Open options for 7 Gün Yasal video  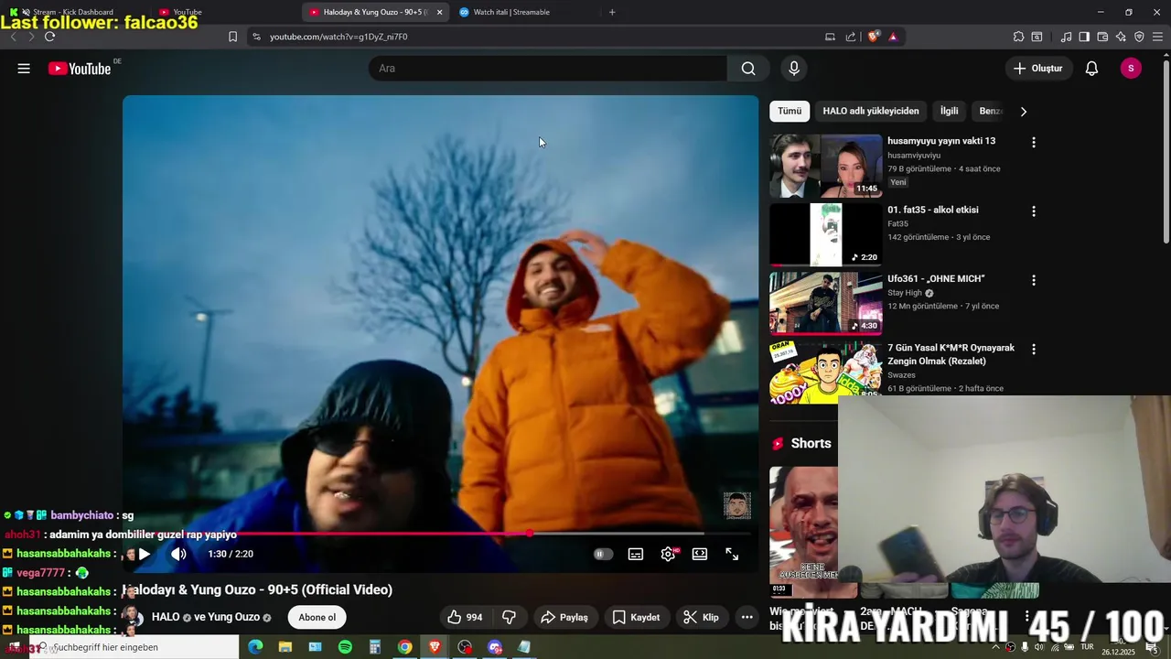[x=1034, y=349]
